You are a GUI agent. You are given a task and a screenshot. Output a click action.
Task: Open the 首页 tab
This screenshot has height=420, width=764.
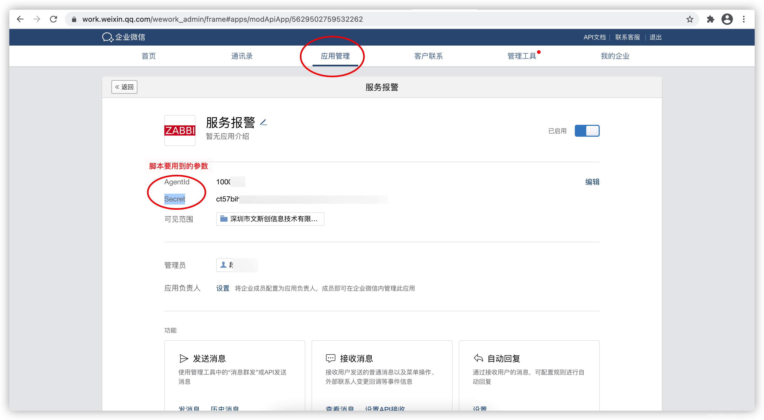(148, 56)
